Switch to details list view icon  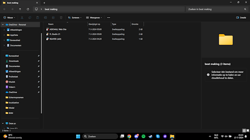pyautogui.click(x=244, y=130)
